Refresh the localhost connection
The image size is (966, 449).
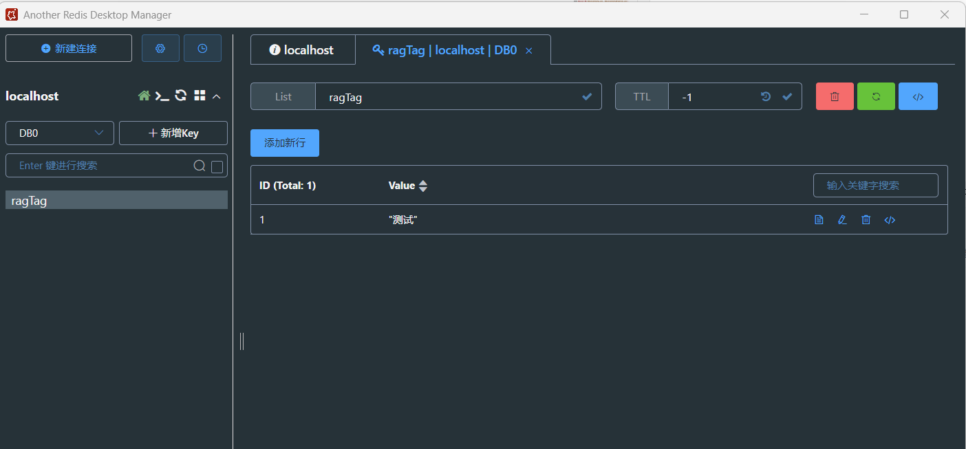[181, 96]
